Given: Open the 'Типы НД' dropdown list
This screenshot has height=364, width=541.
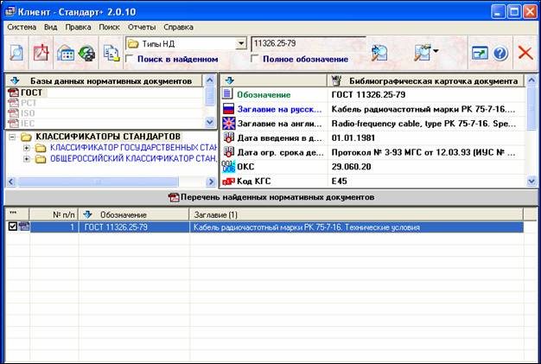Looking at the screenshot, I should tap(241, 44).
